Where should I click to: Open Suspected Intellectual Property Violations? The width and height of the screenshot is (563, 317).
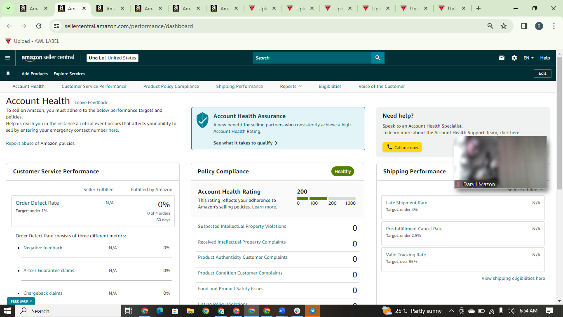click(242, 226)
